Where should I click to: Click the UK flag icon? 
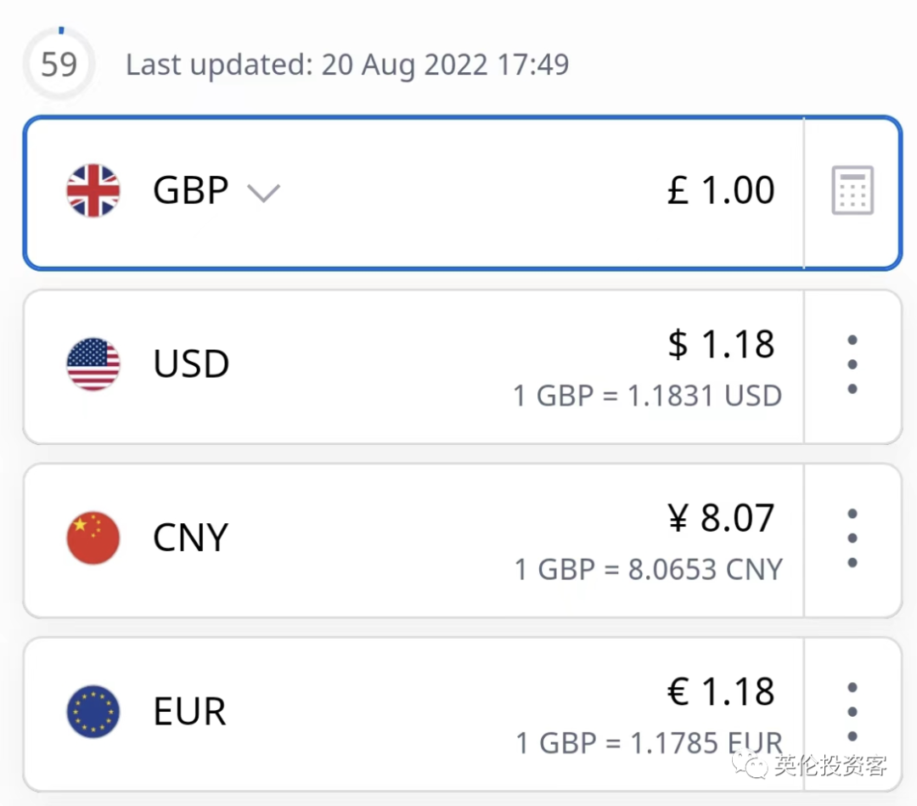(93, 190)
